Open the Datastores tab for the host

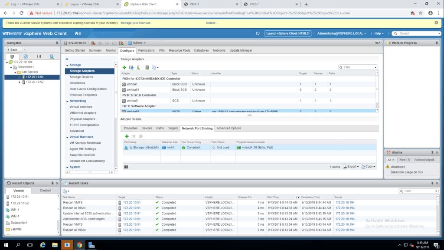click(201, 50)
